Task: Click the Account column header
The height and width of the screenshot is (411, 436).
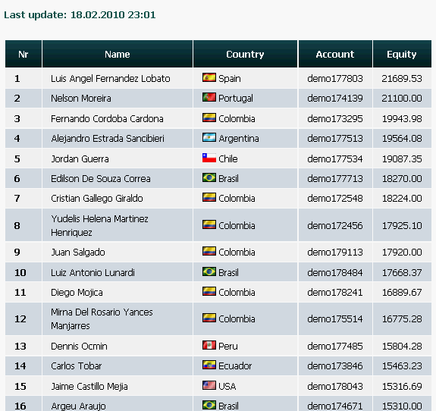Action: coord(335,54)
